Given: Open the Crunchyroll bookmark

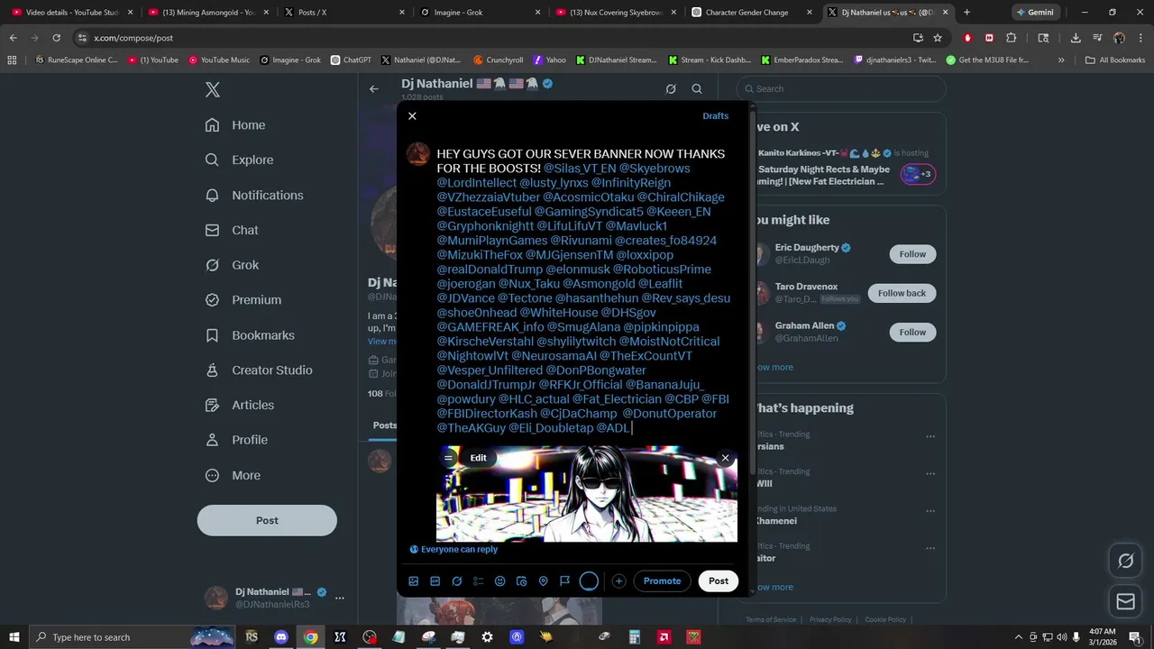Looking at the screenshot, I should coord(498,60).
